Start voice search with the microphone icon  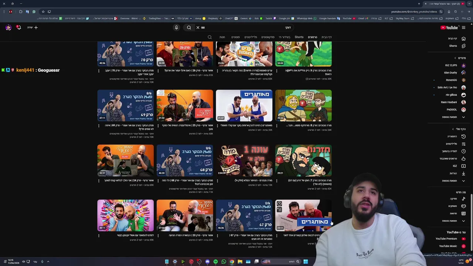[176, 27]
